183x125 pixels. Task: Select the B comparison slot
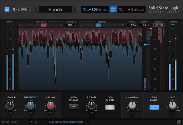pos(36,122)
